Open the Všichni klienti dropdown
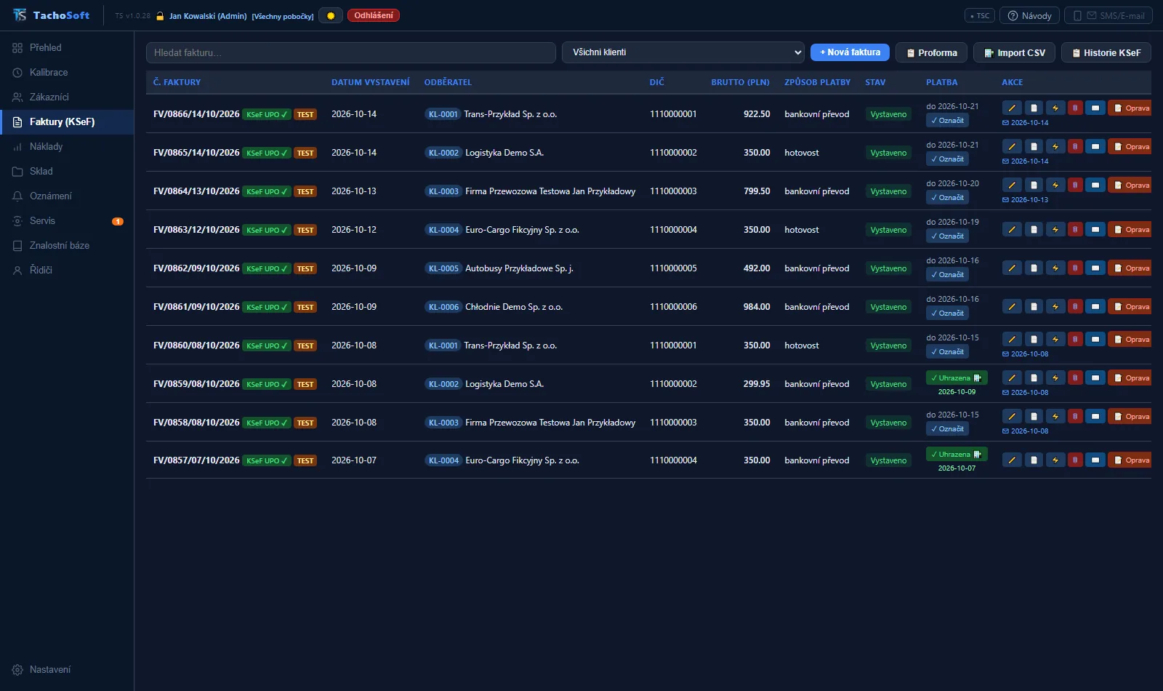 click(683, 52)
